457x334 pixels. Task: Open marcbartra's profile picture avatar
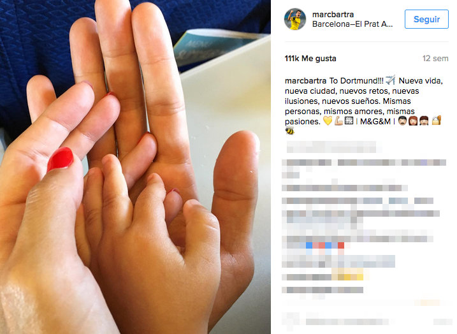coord(295,19)
